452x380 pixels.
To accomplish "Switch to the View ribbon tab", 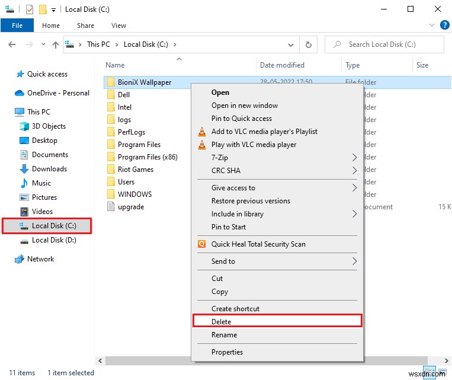I will (x=118, y=26).
